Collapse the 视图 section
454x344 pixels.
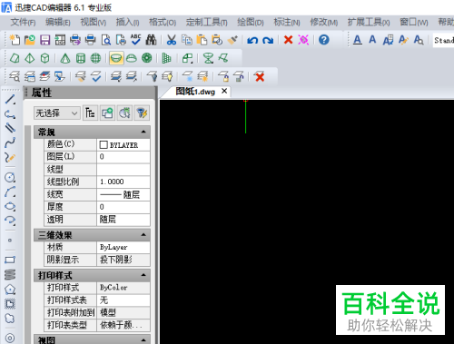click(143, 339)
